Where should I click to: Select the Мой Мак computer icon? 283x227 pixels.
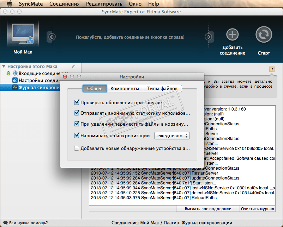click(23, 34)
